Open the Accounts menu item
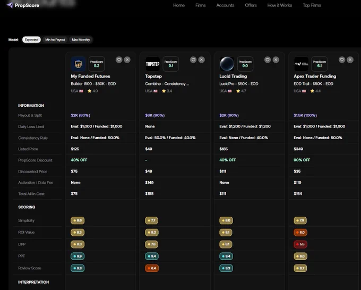This screenshot has height=290, width=361. (225, 5)
